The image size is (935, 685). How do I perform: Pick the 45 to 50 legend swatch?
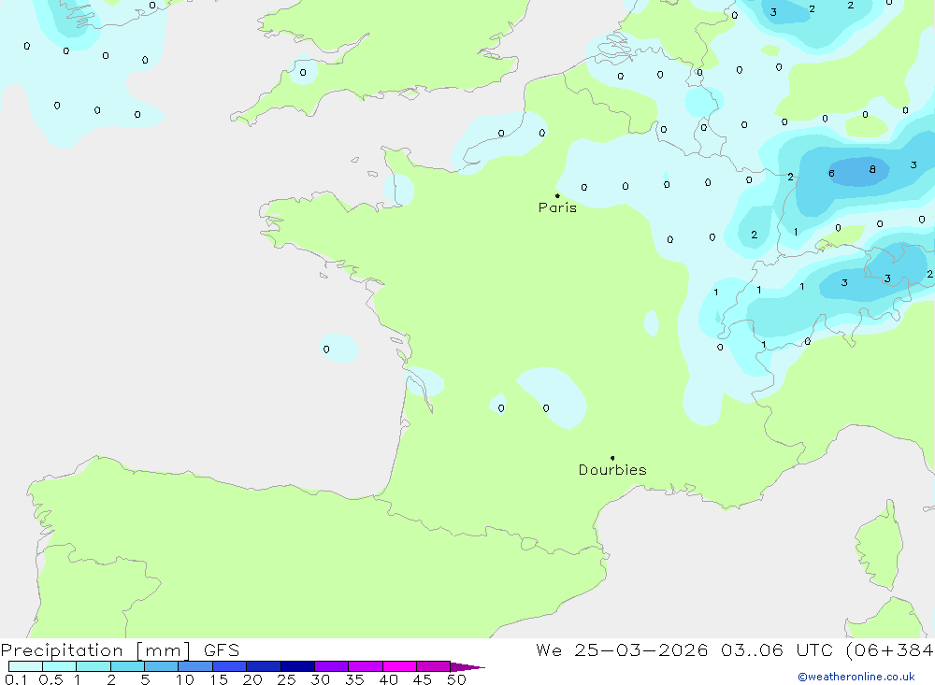434,666
